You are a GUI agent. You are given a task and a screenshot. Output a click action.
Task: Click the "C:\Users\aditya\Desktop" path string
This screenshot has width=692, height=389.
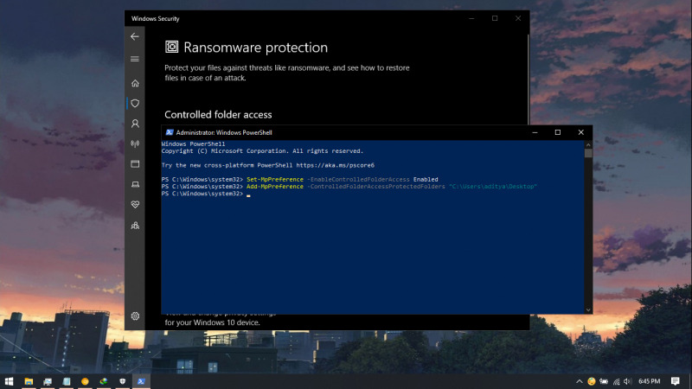[493, 187]
